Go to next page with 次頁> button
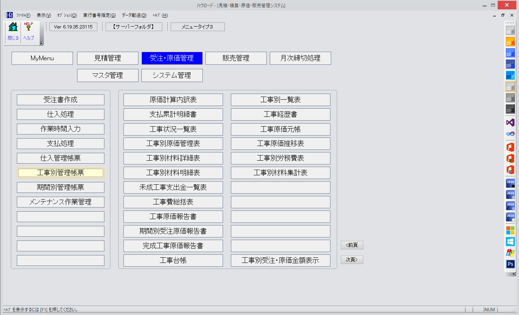 click(352, 260)
